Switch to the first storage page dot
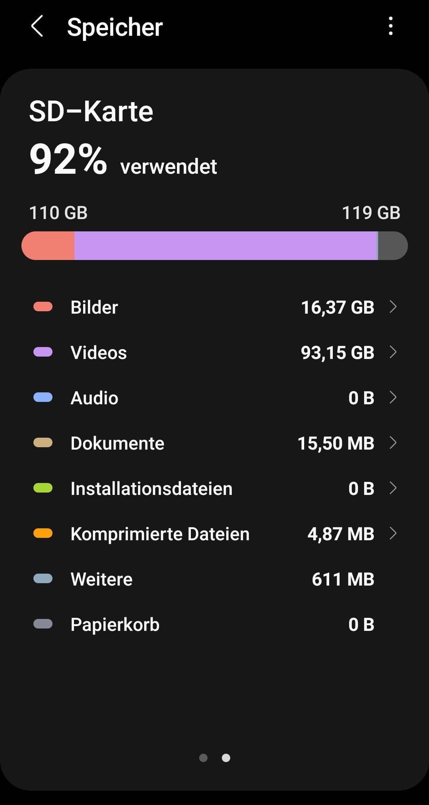Screen dimensions: 429x805 203,758
